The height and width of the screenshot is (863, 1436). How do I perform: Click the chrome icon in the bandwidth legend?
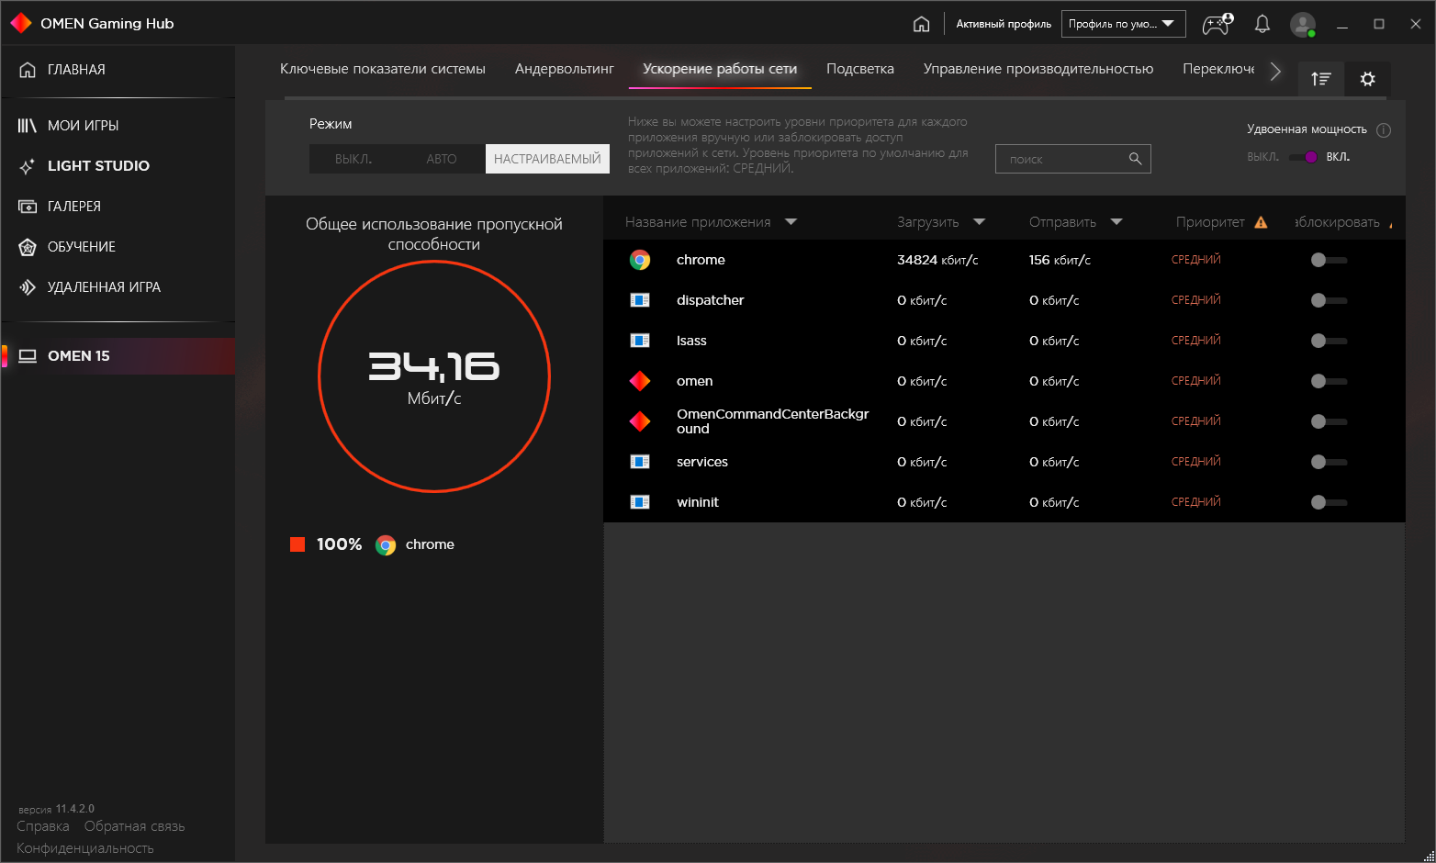[387, 545]
